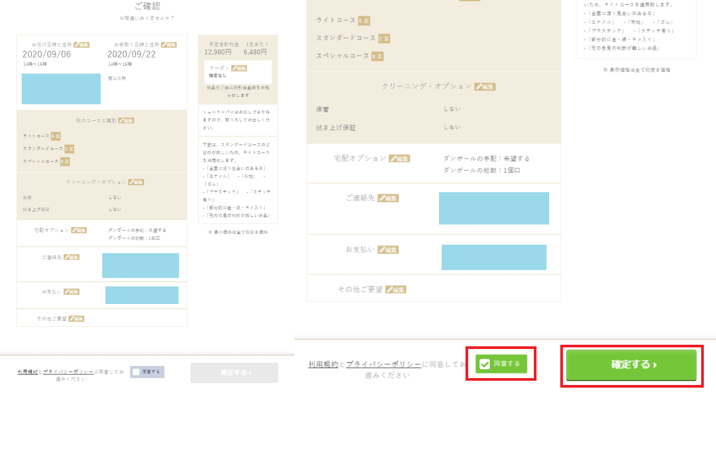The width and height of the screenshot is (716, 466).
Task: Edit その他ご要望 in the enlarged page view
Action: [x=396, y=290]
